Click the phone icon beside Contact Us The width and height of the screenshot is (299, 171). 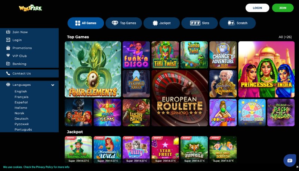tap(8, 73)
